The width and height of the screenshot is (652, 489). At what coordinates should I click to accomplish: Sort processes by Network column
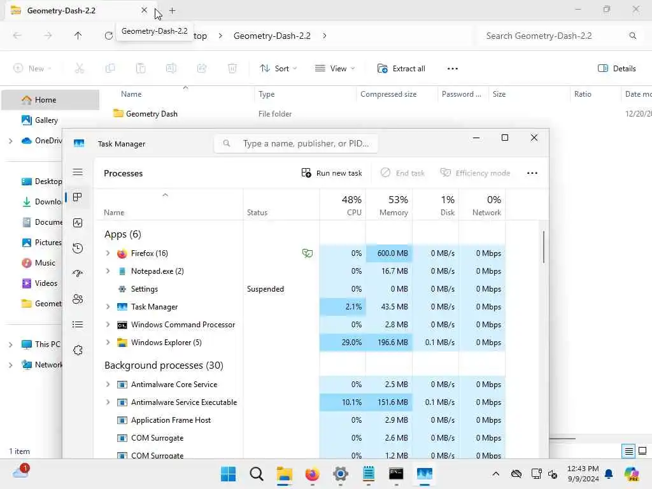point(483,205)
